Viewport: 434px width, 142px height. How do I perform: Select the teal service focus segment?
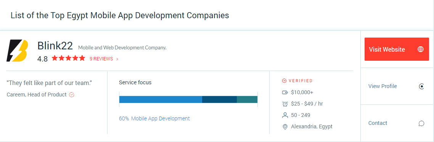coord(247,99)
